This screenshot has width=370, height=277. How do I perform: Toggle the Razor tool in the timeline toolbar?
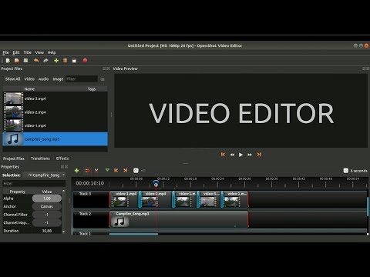96,171
